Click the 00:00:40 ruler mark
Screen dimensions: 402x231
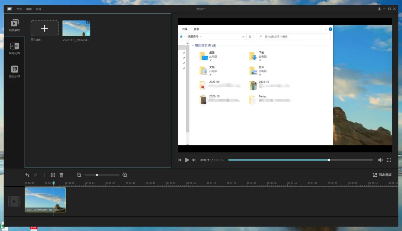130,183
